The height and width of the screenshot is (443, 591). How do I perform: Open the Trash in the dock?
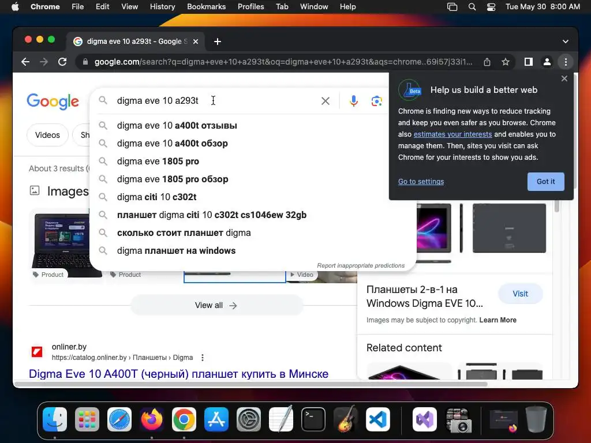(x=536, y=419)
